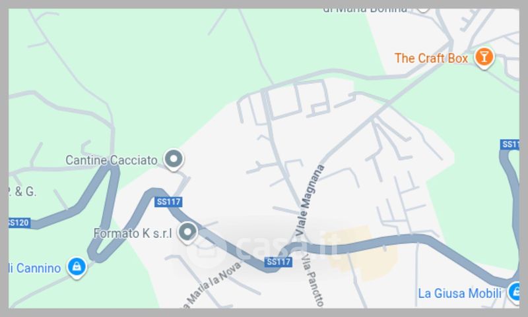Click the SS117 road shield near Cantine Cacciato

pos(169,202)
